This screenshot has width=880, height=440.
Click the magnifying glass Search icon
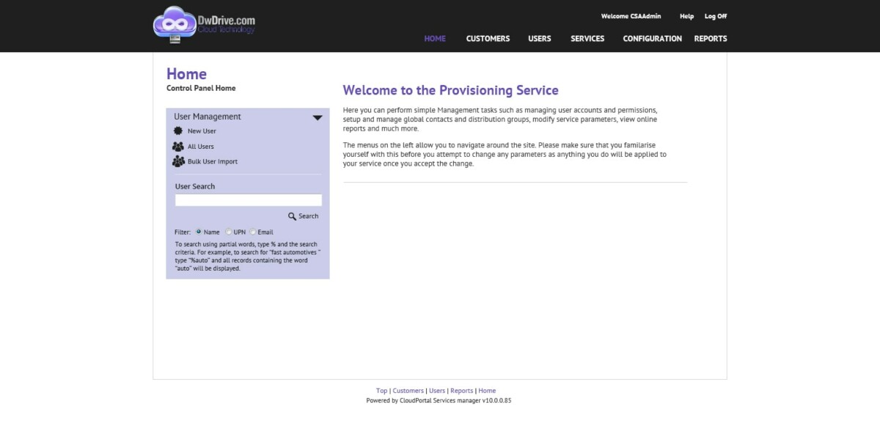tap(293, 216)
